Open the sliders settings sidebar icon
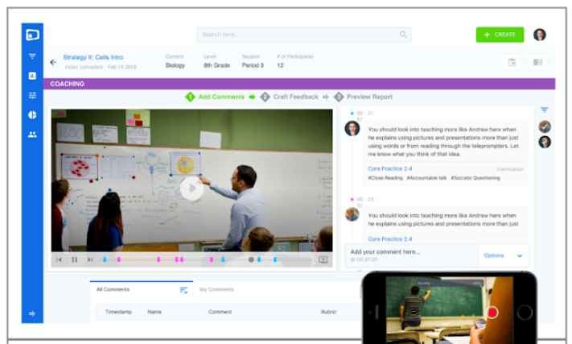 pyautogui.click(x=32, y=95)
